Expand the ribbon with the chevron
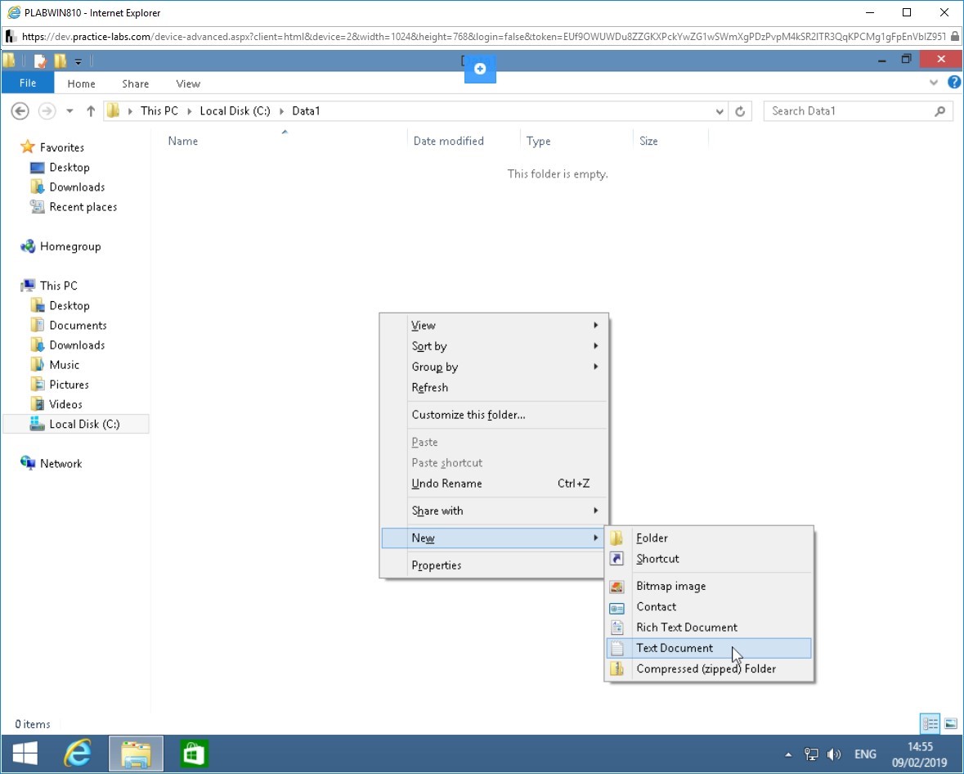This screenshot has height=774, width=964. (x=934, y=83)
